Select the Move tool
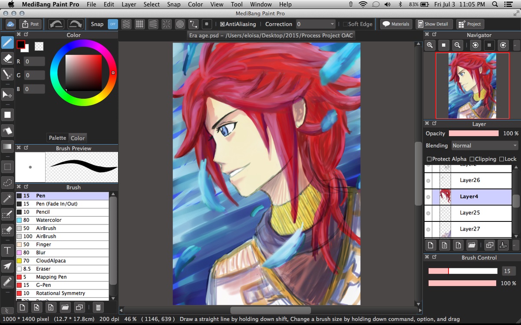The width and height of the screenshot is (521, 325). [x=7, y=94]
